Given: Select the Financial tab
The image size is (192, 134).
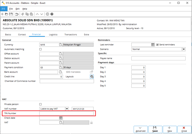Looking at the screenshot, I should (x=36, y=35).
